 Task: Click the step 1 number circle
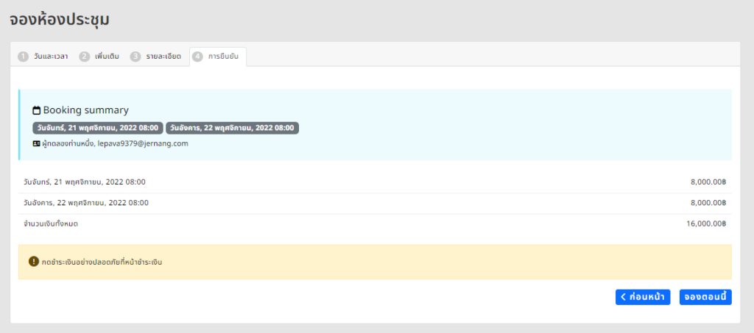[x=23, y=57]
